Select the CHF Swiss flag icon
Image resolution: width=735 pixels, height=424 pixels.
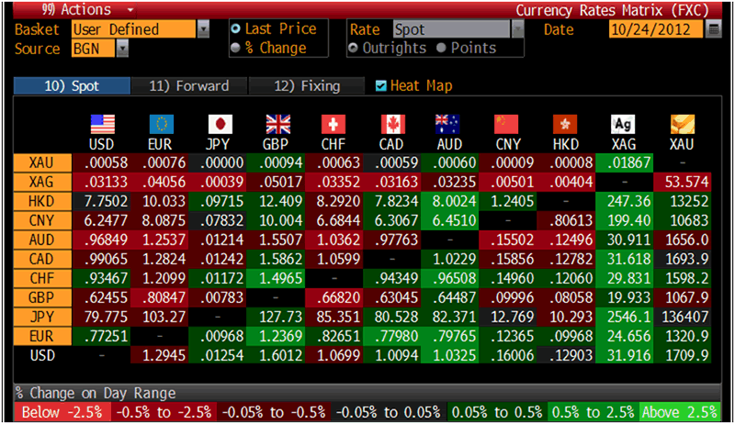(x=334, y=125)
